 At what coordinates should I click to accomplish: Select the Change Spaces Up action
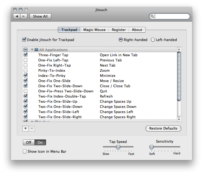[x=116, y=102]
